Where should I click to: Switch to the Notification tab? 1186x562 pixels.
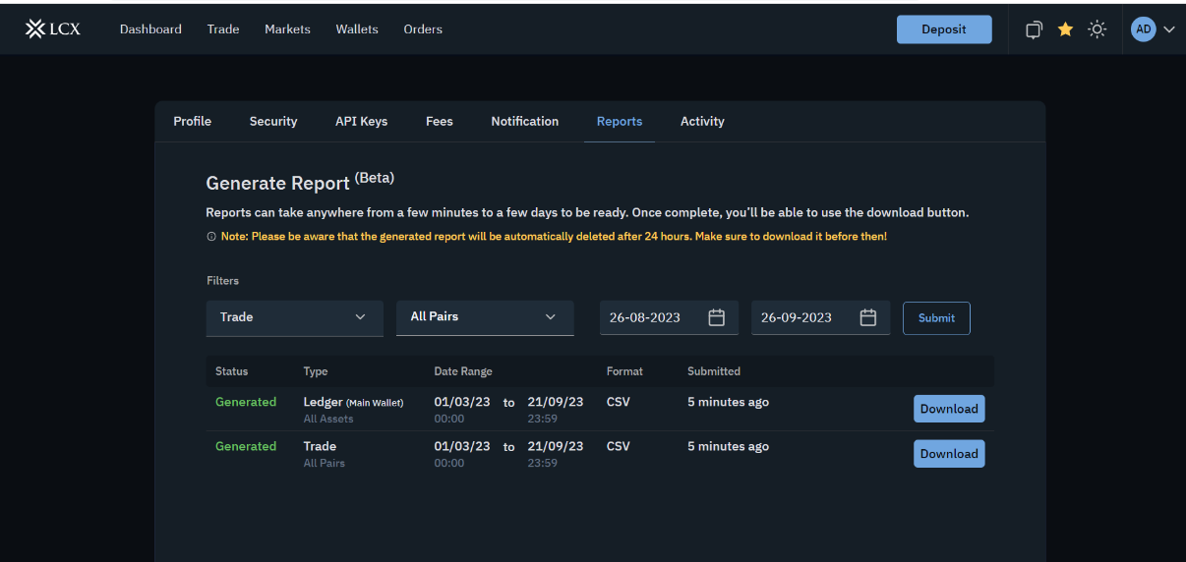[525, 122]
